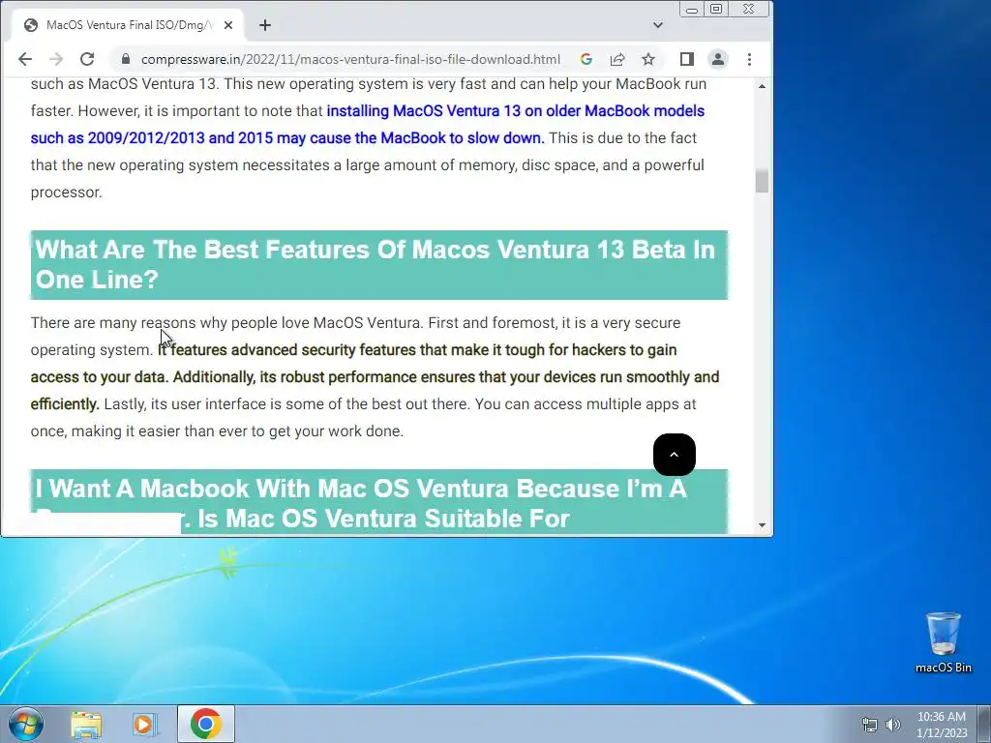Click the heading "I Want A Macbook With Mac OS Ventura"
Image resolution: width=991 pixels, height=743 pixels.
point(379,502)
